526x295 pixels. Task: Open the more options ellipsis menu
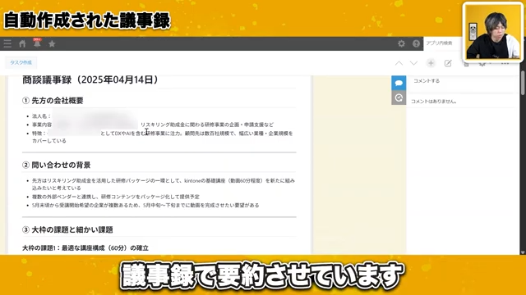pos(505,63)
